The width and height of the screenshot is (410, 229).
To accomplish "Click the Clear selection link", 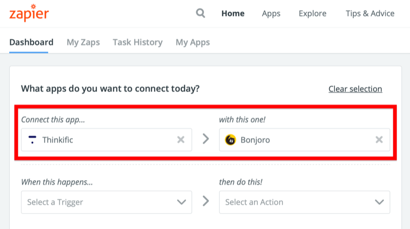I will (355, 89).
